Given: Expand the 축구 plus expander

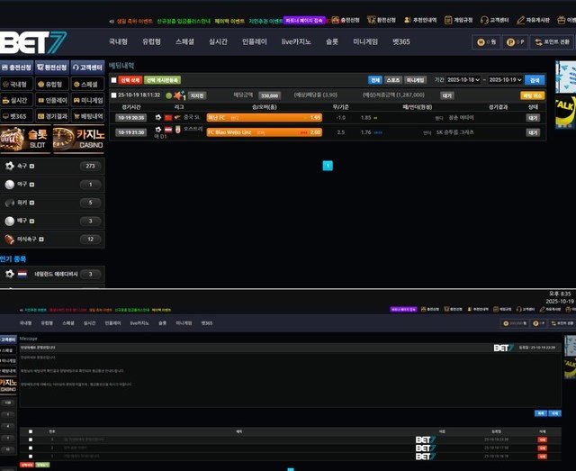Looking at the screenshot, I should point(32,167).
